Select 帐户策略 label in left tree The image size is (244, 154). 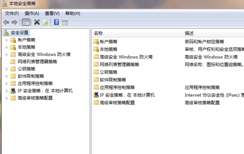26,40
